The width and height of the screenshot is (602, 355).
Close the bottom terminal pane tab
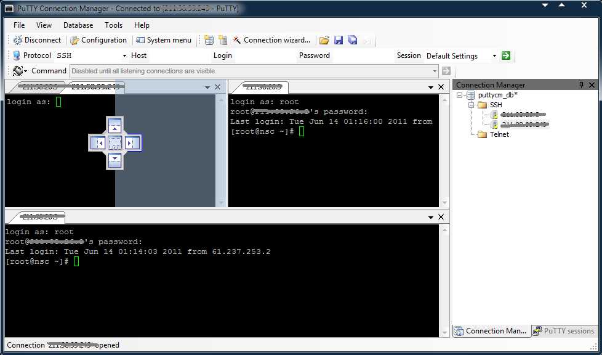click(x=441, y=217)
